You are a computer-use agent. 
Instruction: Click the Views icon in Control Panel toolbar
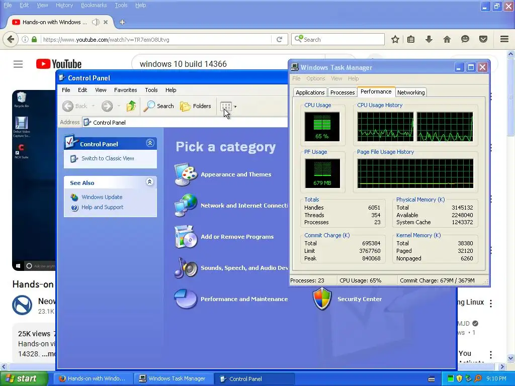[226, 107]
